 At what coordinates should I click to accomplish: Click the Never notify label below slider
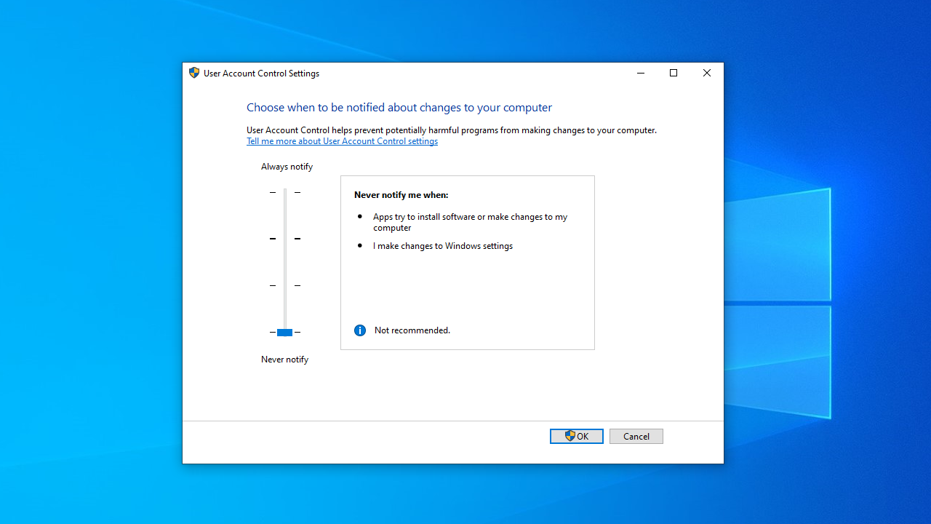pyautogui.click(x=284, y=360)
